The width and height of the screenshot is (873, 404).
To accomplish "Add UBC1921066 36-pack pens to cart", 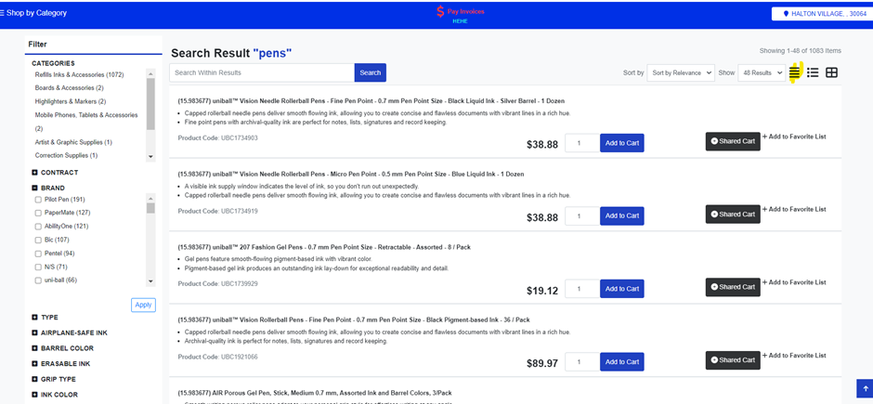I will (x=622, y=361).
